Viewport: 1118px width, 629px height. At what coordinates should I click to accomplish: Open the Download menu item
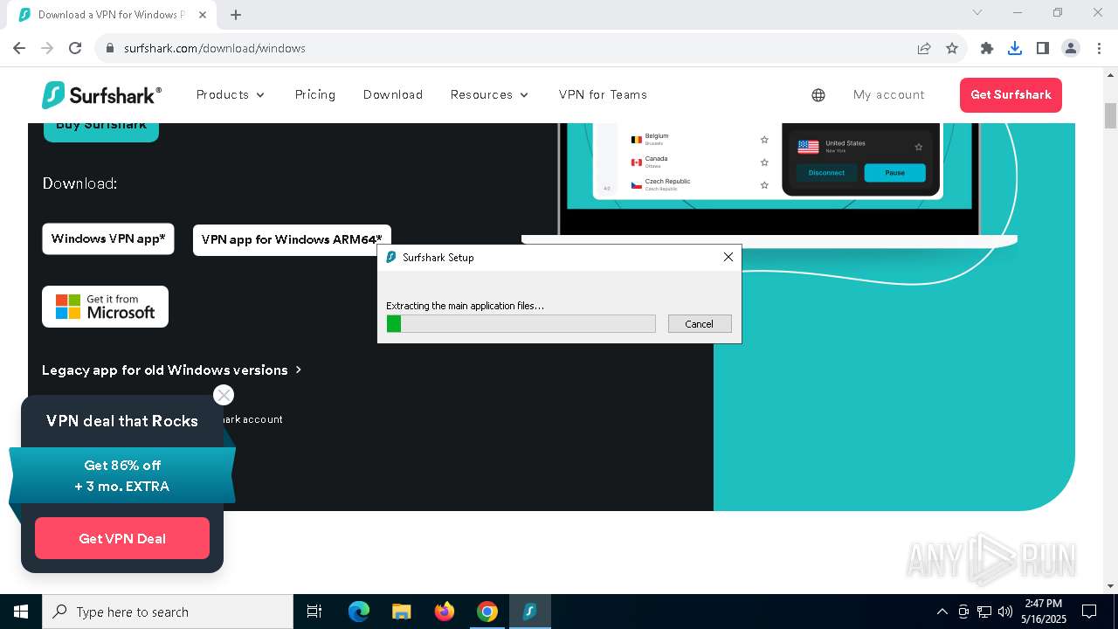(393, 94)
